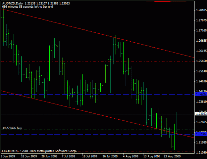Select the '28 Jun 2009' time axis label
207x159 pixels.
[x=49, y=156]
